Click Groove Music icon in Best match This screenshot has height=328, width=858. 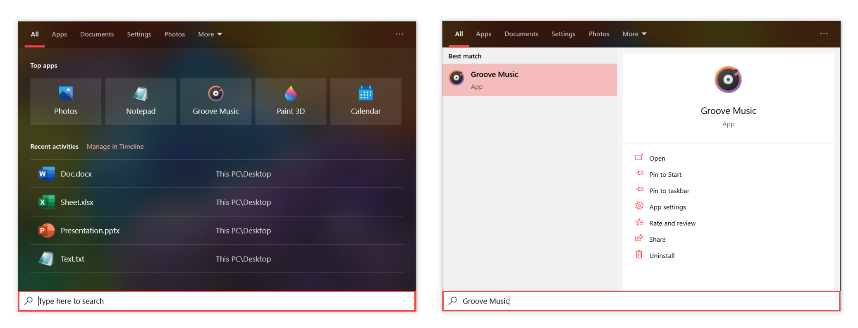[456, 78]
